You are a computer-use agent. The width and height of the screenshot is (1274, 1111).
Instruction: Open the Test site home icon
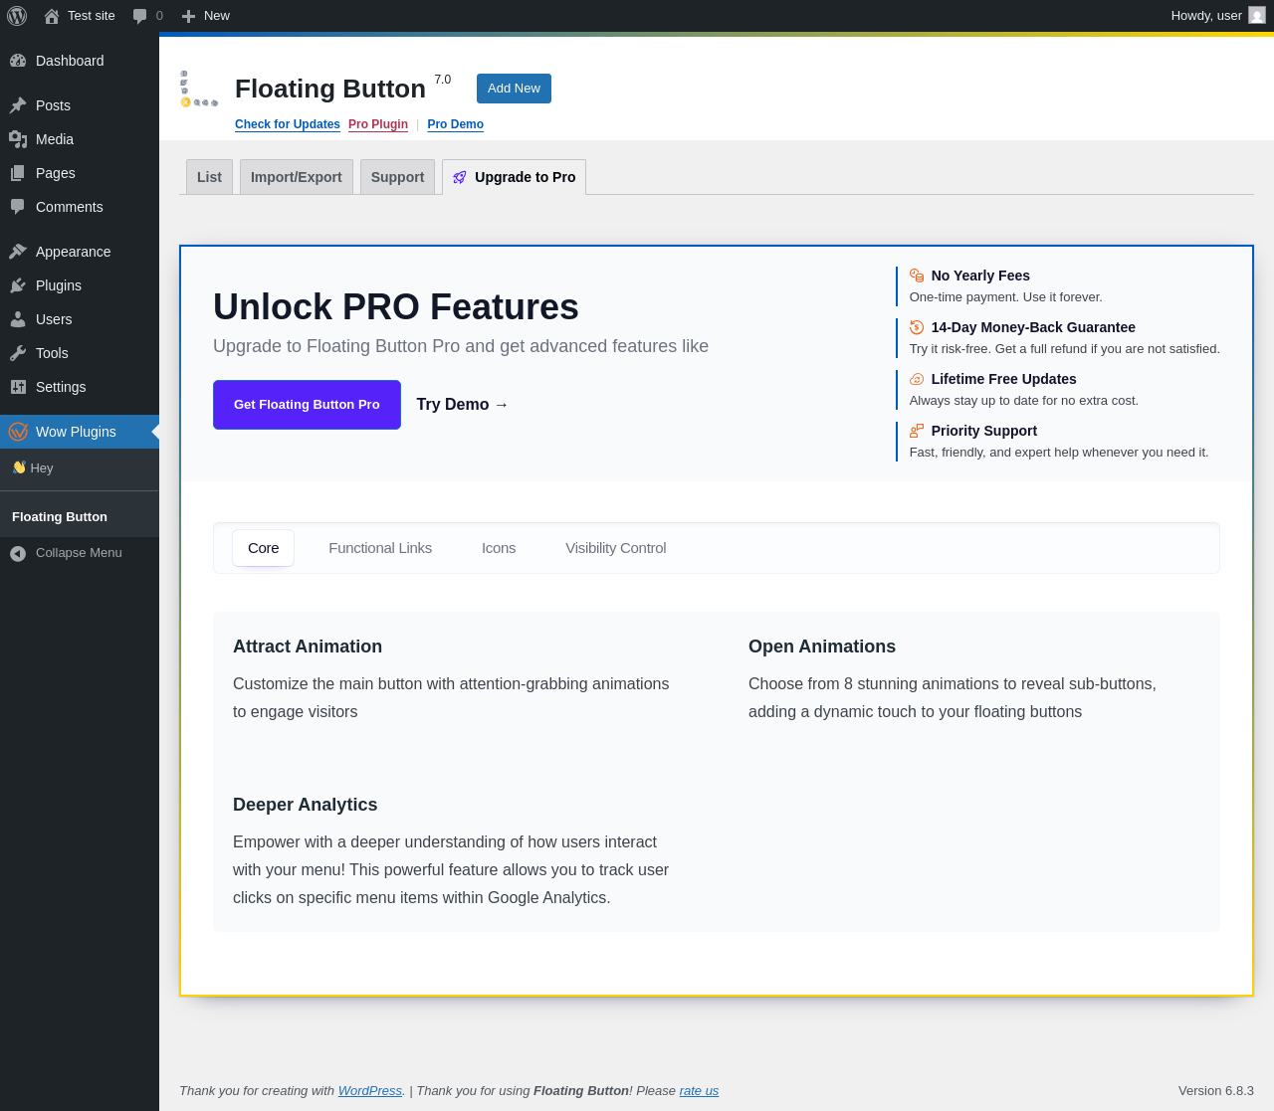(52, 16)
